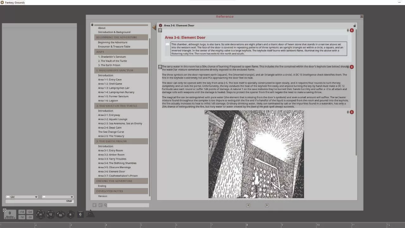The image size is (405, 228).
Task: Click the reference search magnifier icon
Action: [105, 205]
